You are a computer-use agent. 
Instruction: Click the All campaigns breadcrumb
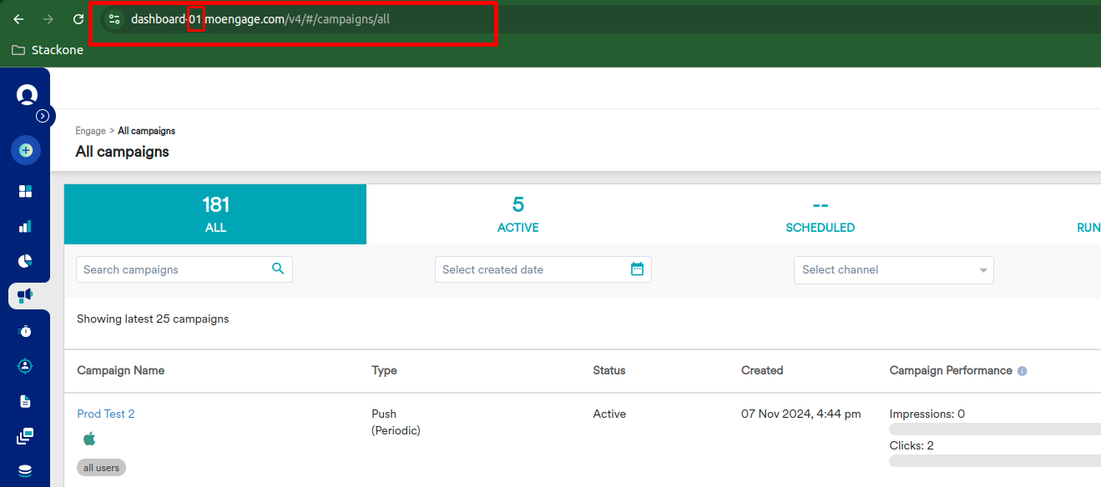[147, 131]
